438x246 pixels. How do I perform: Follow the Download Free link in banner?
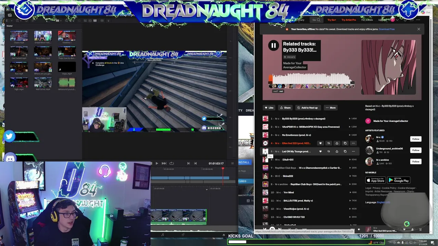pyautogui.click(x=387, y=29)
